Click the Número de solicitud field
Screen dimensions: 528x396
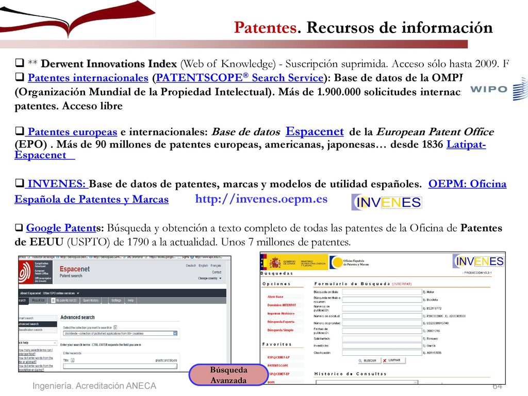coord(382,316)
